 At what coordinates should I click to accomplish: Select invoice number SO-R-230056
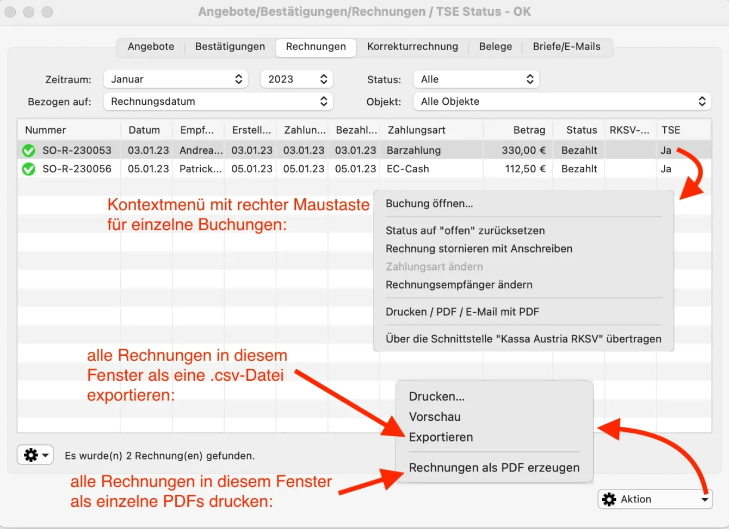(x=77, y=169)
